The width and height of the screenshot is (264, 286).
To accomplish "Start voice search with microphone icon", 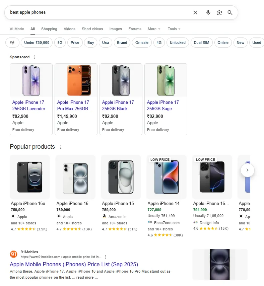I will [208, 12].
